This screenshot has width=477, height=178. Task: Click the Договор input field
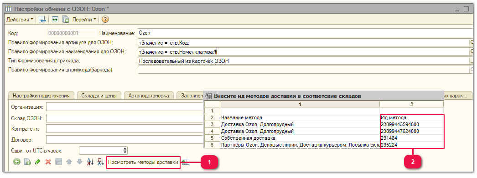click(125, 140)
